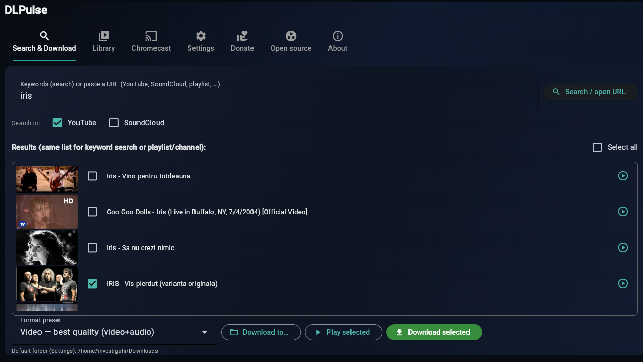Uncheck the IRIS - Vis pierdut checkbox
Screen dimensions: 643x362
click(92, 283)
